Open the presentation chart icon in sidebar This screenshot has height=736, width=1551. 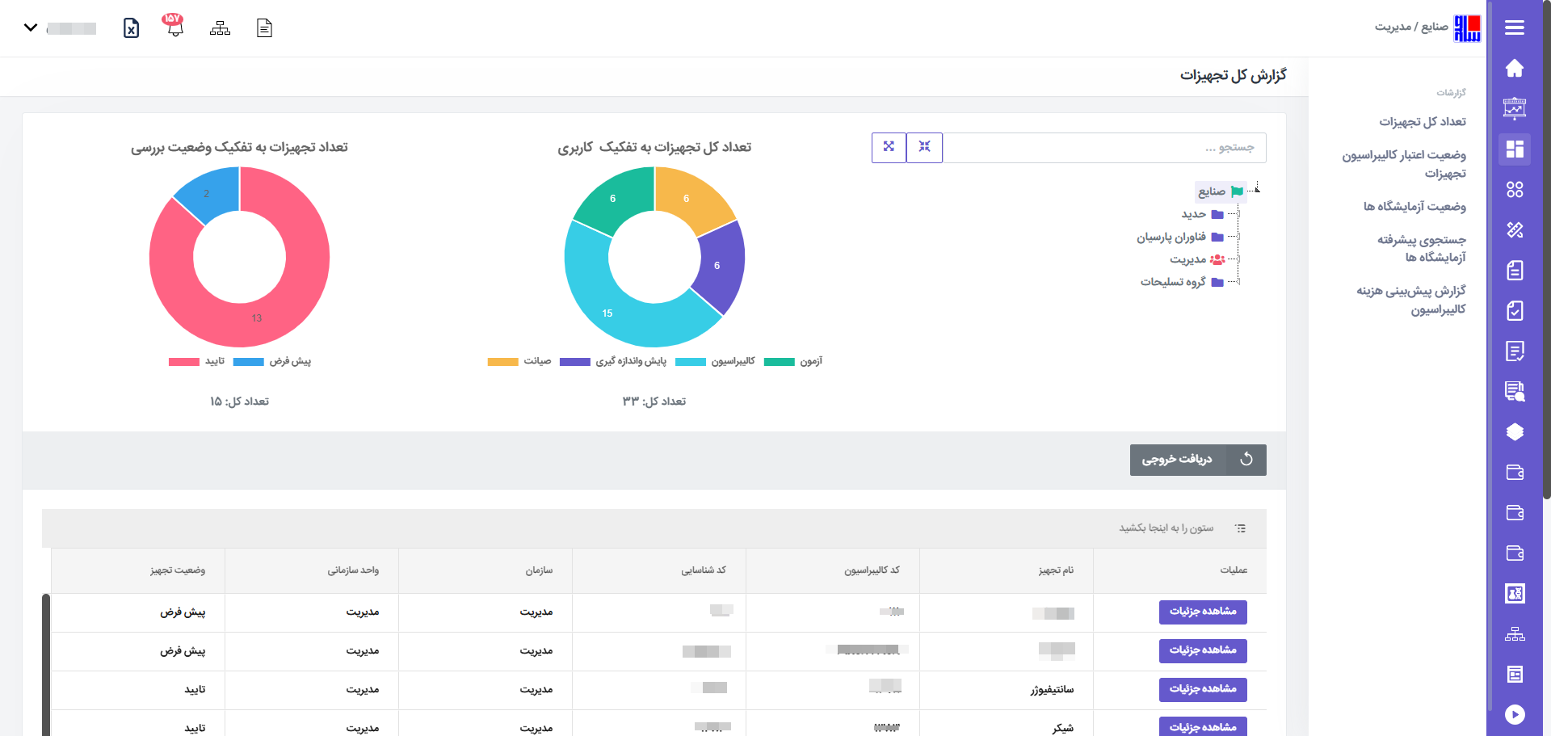(1515, 108)
